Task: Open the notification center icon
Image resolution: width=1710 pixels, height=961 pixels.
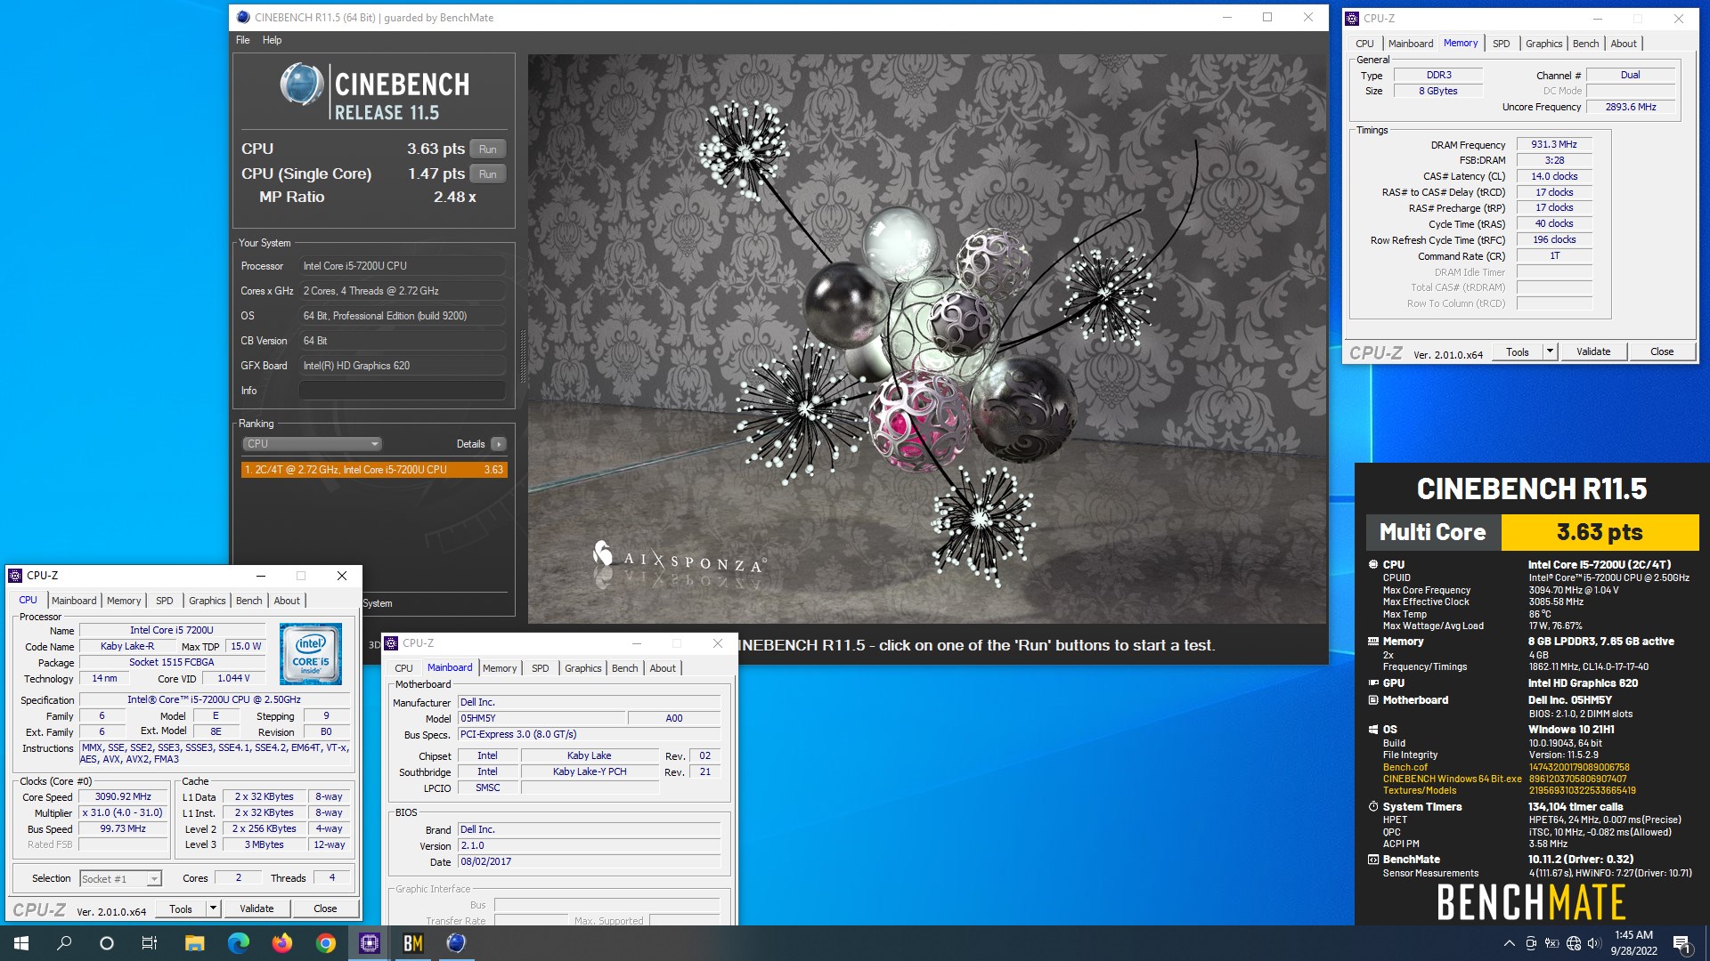Action: (x=1681, y=943)
